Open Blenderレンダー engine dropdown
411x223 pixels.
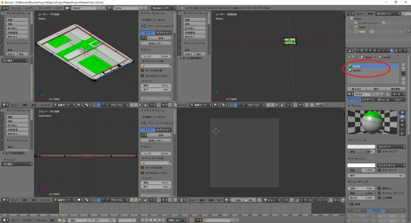[x=164, y=8]
